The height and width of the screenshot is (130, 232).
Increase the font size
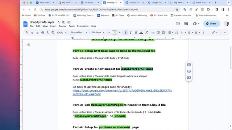[120, 32]
